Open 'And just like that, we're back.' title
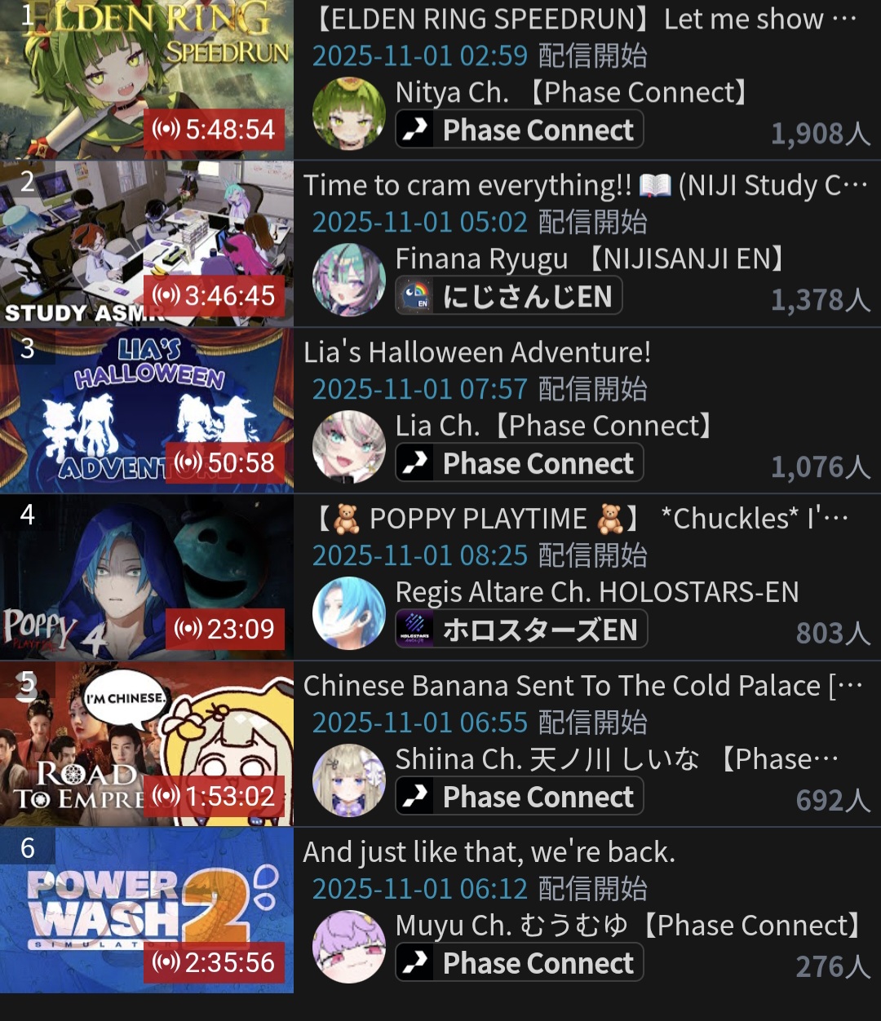881x1021 pixels. [x=489, y=852]
